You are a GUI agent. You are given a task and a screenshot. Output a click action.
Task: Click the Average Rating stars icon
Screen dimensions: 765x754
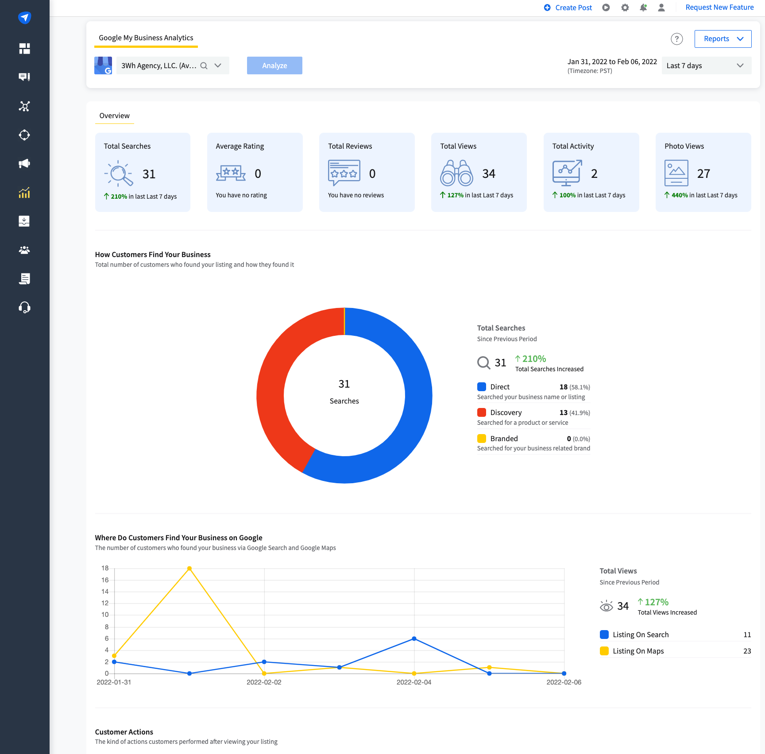pos(231,173)
